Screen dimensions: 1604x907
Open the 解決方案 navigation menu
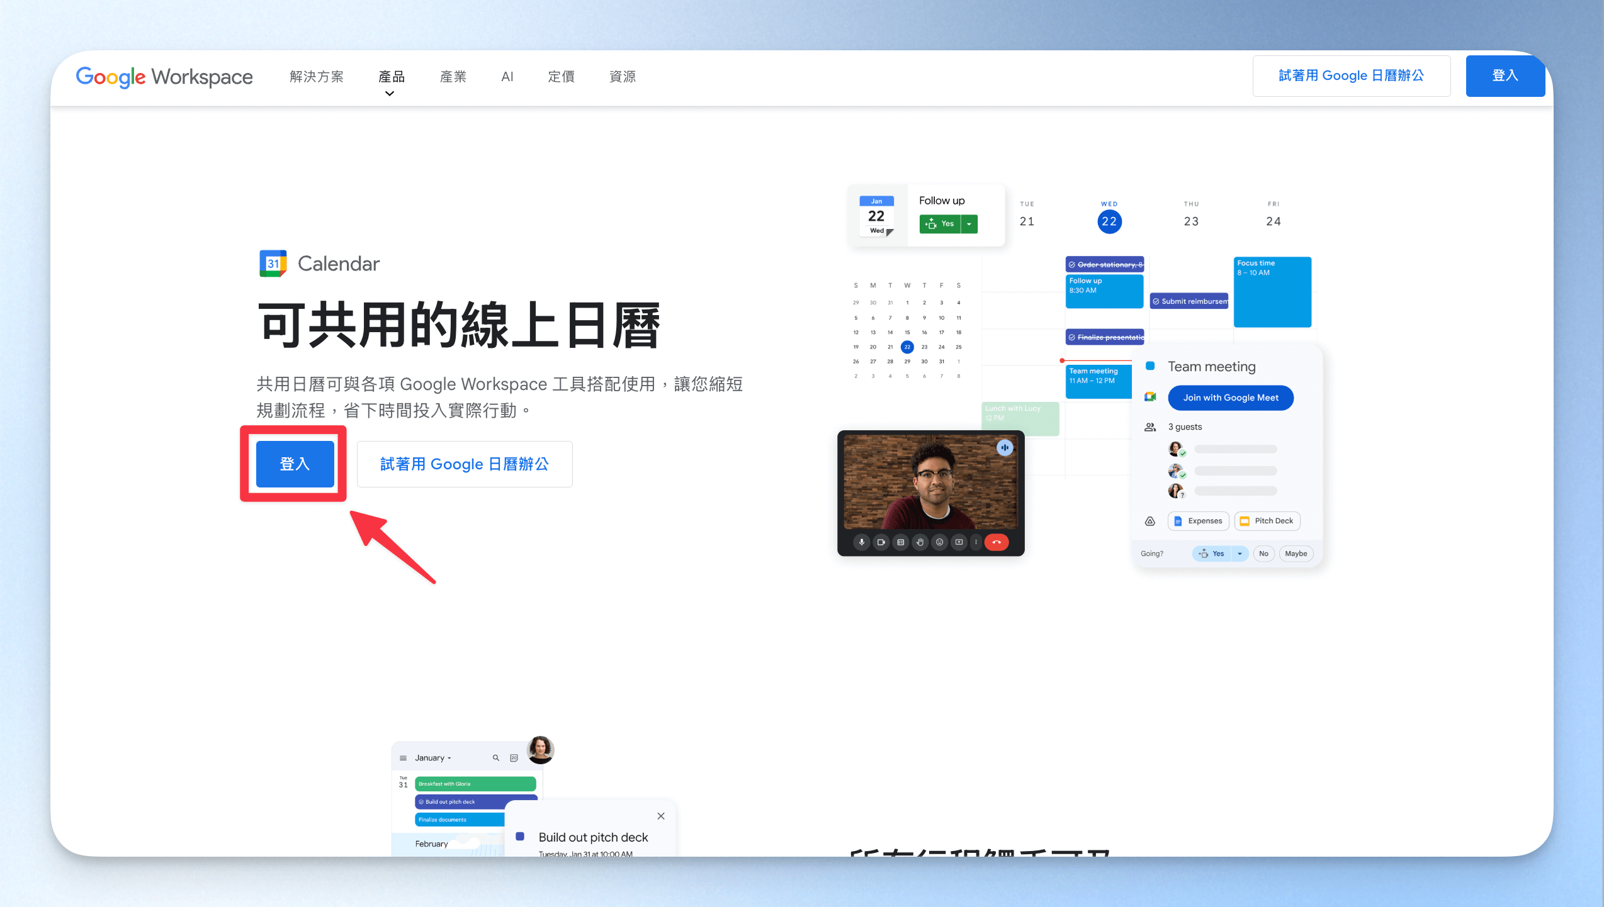317,77
